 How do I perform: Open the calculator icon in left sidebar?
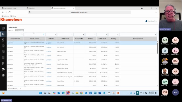3,58
